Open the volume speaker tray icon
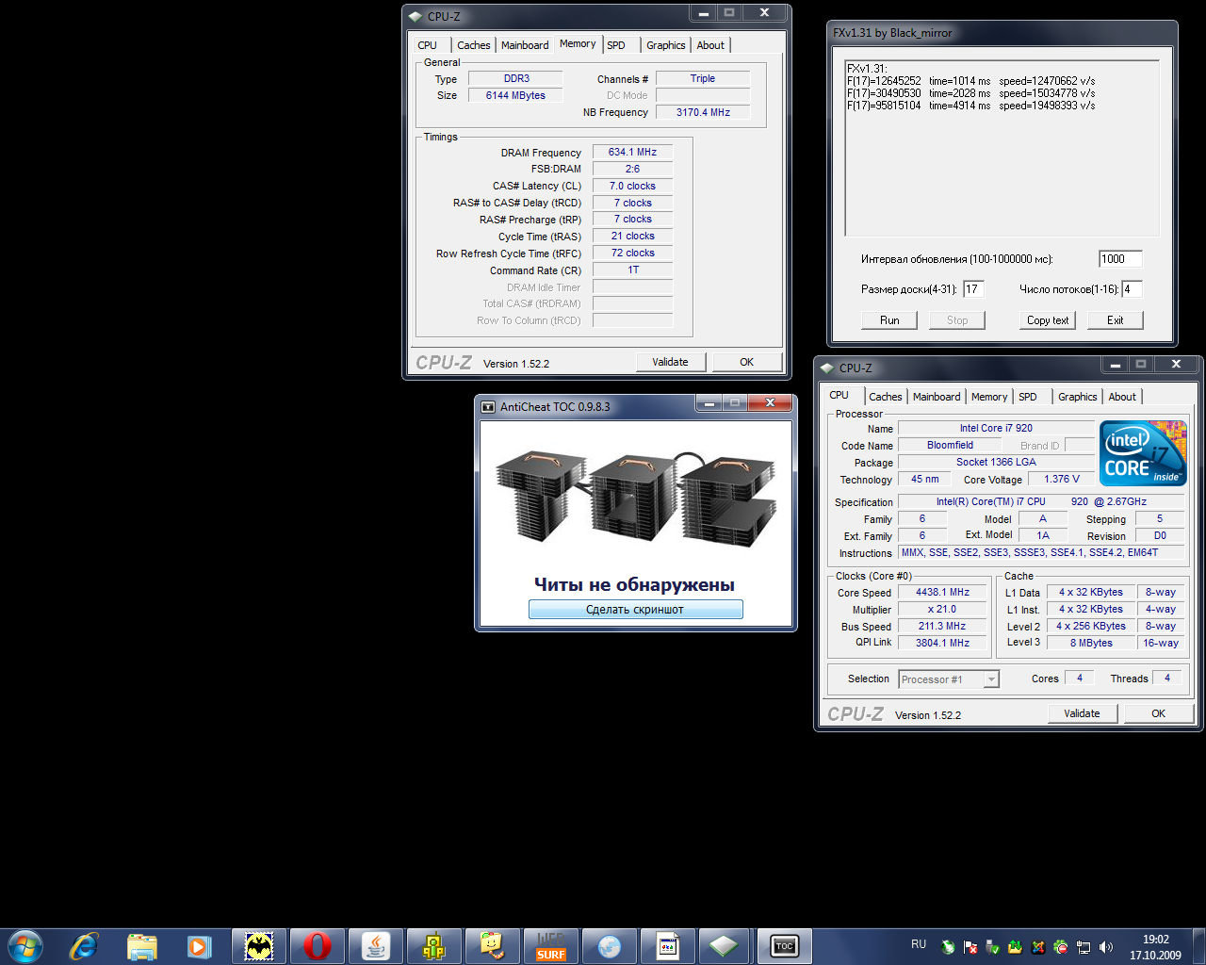 coord(1106,947)
